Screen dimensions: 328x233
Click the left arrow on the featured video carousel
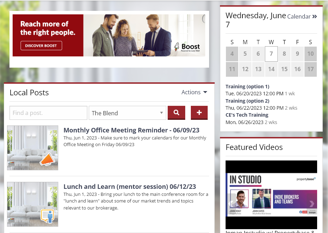pyautogui.click(x=230, y=203)
